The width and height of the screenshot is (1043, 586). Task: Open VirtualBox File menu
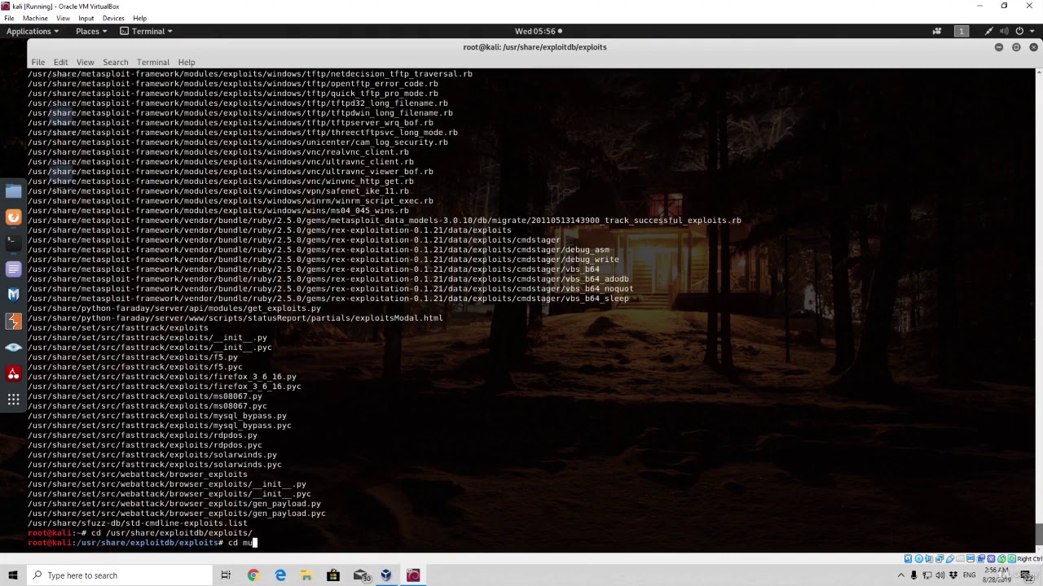click(x=9, y=18)
